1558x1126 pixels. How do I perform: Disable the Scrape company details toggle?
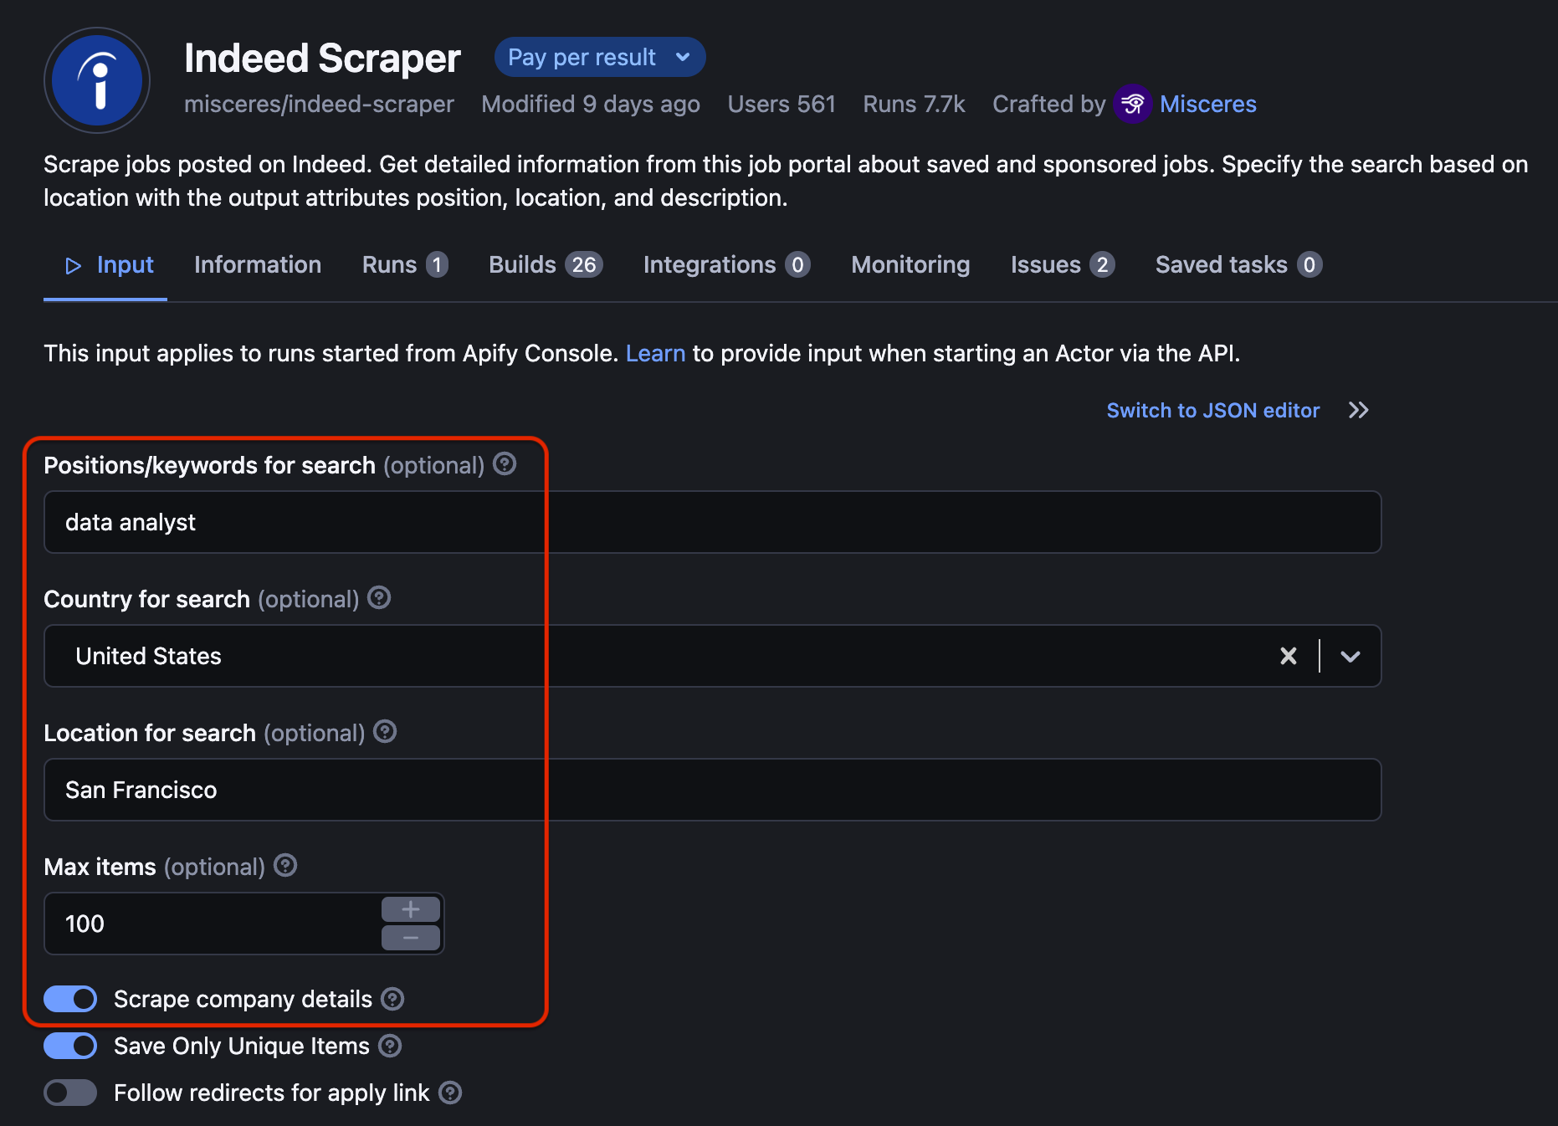pyautogui.click(x=70, y=999)
